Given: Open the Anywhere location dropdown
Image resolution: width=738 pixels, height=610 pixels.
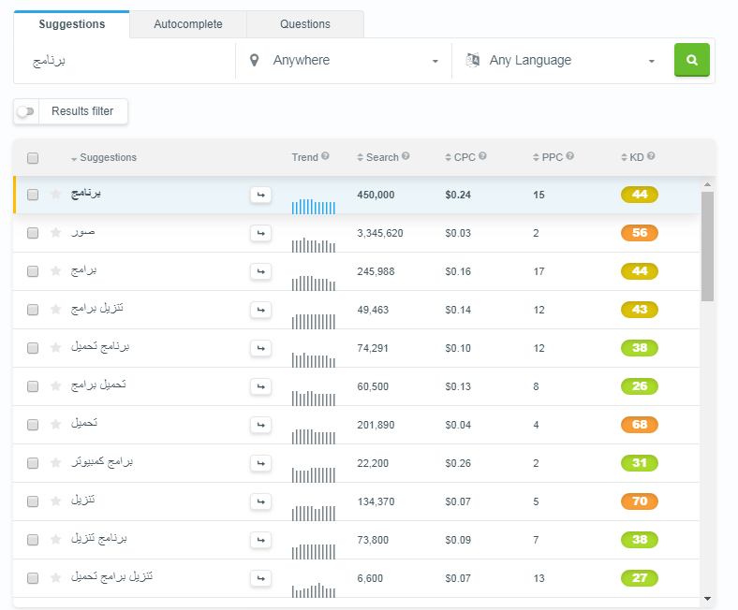Looking at the screenshot, I should (344, 61).
